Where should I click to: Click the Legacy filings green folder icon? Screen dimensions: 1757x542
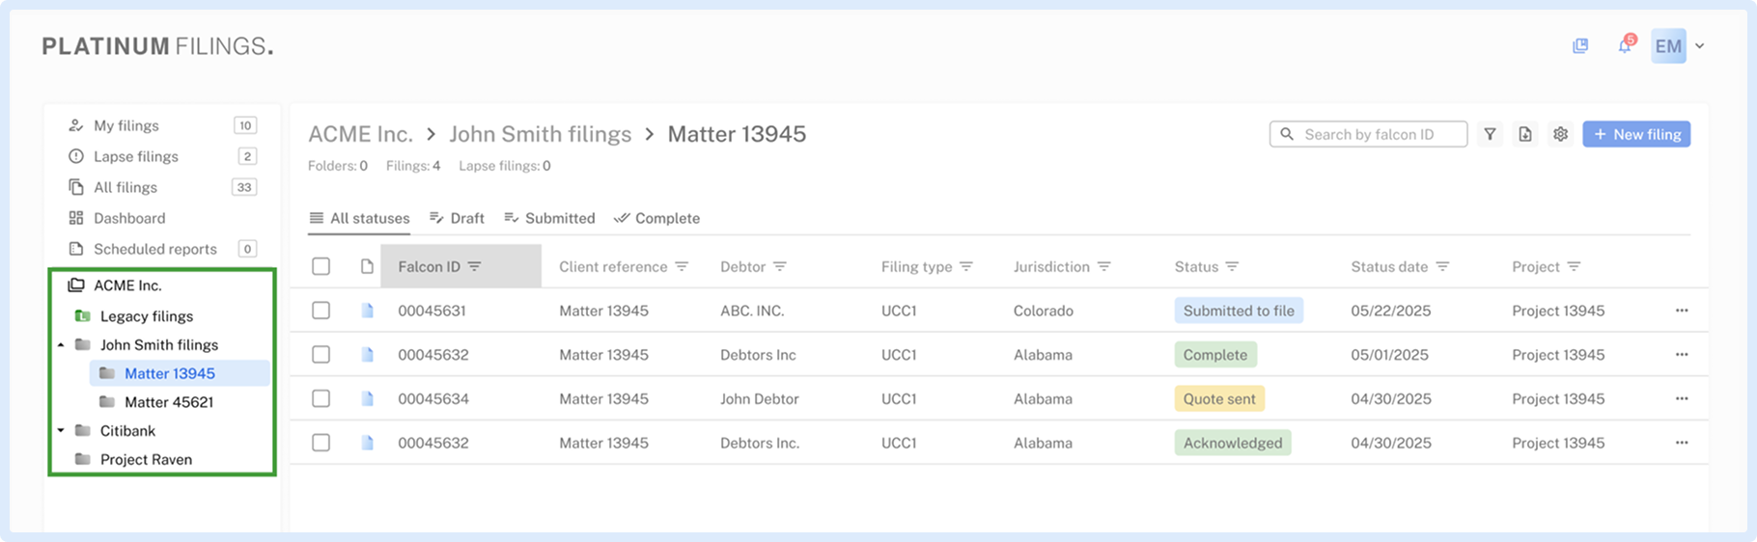pos(83,315)
